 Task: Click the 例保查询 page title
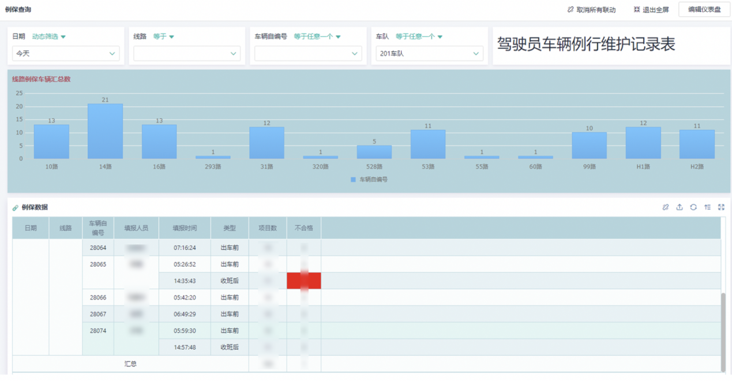(x=18, y=10)
